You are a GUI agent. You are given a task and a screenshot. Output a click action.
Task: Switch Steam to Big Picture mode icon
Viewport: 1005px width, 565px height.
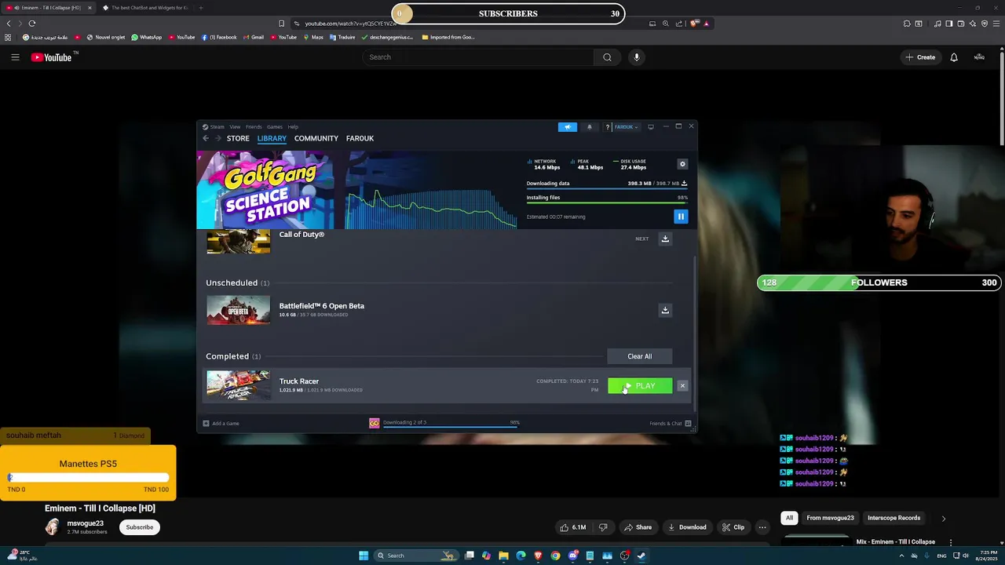[x=650, y=127]
